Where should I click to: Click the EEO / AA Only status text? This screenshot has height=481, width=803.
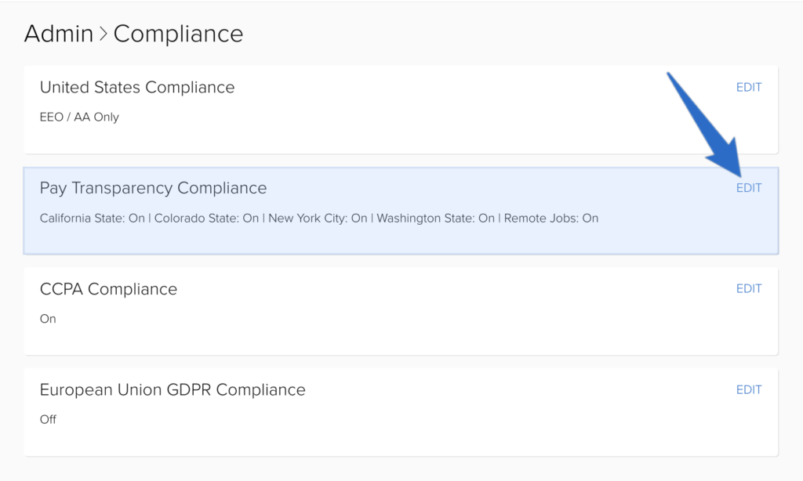[79, 117]
